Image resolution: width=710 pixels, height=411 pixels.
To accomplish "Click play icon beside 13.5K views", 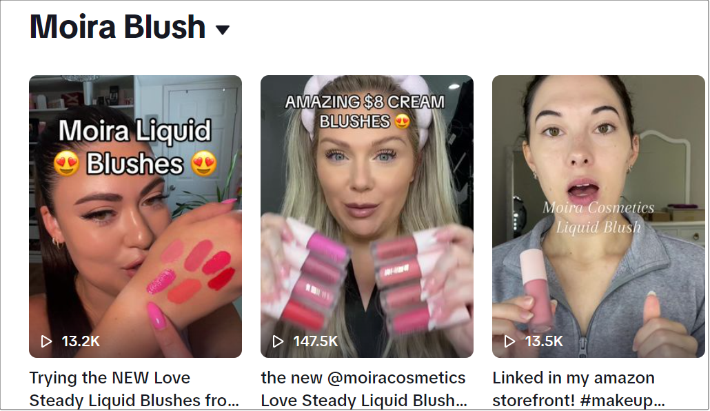I will point(510,341).
